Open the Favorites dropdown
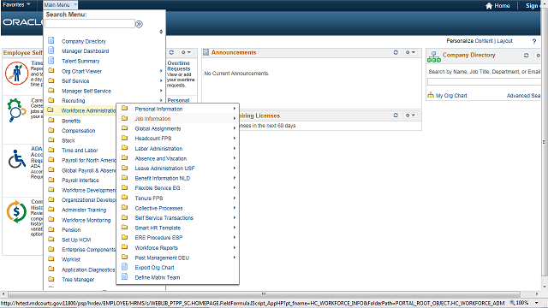 (x=16, y=4)
